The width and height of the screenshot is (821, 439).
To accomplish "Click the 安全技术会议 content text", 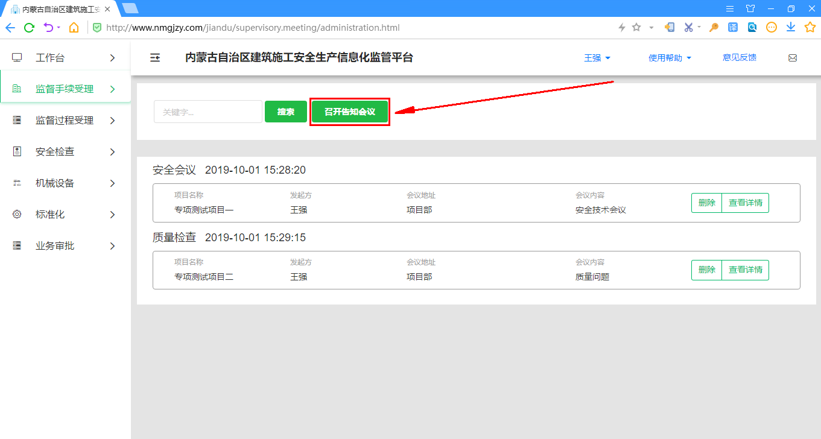I will coord(601,210).
